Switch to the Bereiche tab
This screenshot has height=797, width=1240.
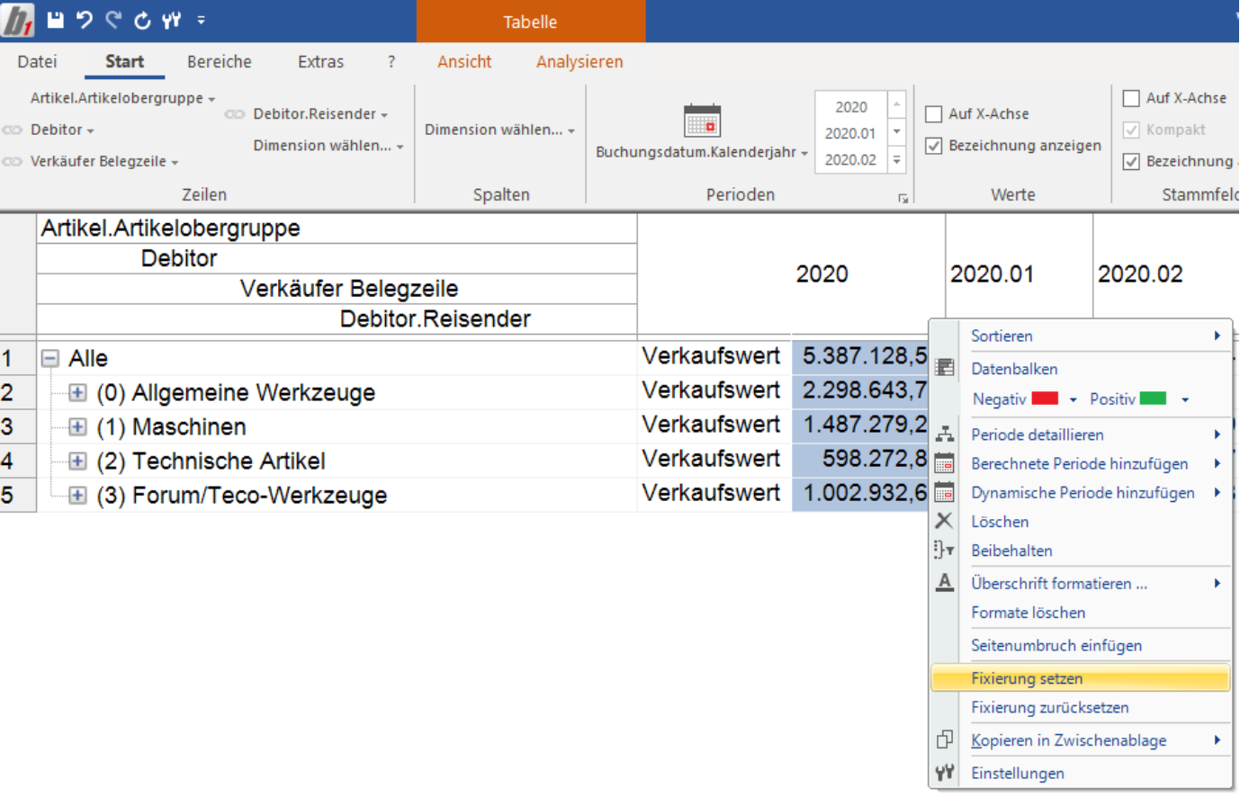[220, 62]
